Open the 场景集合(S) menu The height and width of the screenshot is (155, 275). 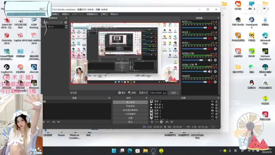92,14
